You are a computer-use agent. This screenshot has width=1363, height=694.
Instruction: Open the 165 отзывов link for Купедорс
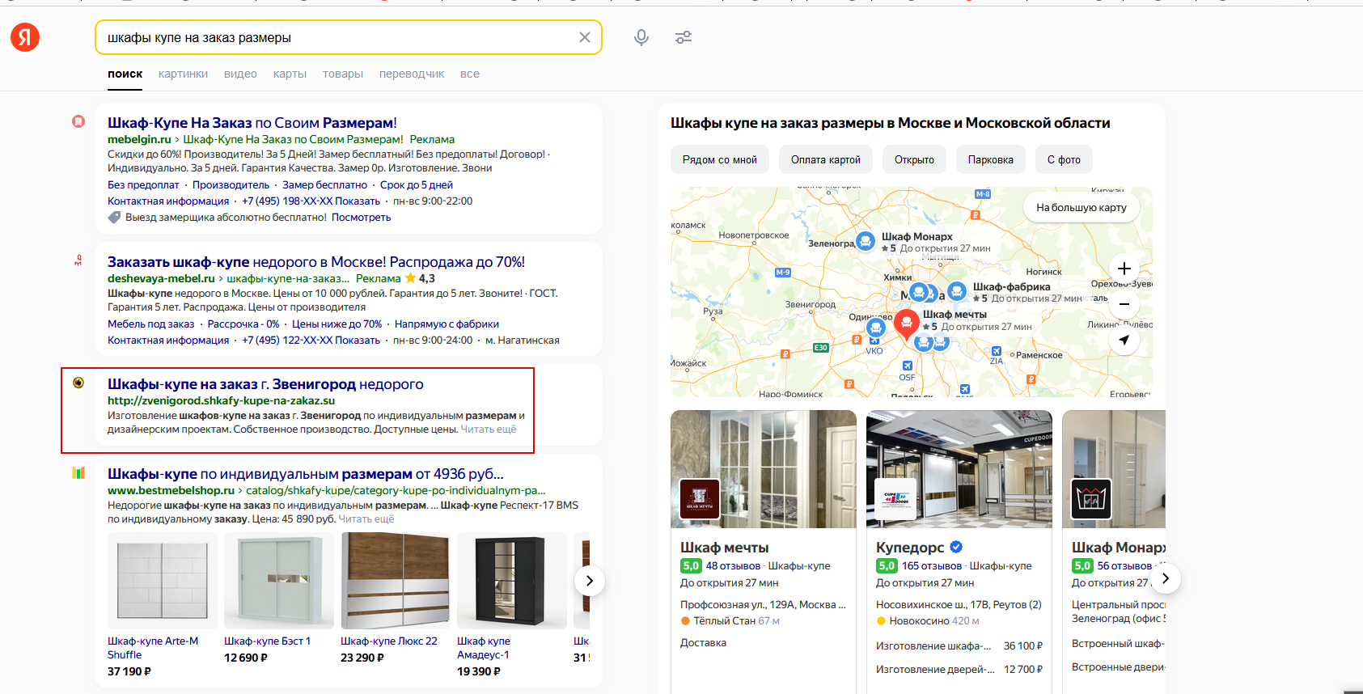(x=932, y=566)
